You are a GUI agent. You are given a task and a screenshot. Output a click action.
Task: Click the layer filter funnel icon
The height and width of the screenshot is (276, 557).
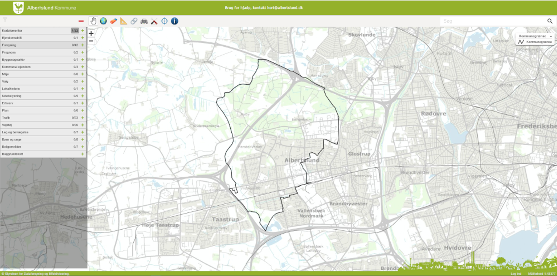[x=5, y=20]
